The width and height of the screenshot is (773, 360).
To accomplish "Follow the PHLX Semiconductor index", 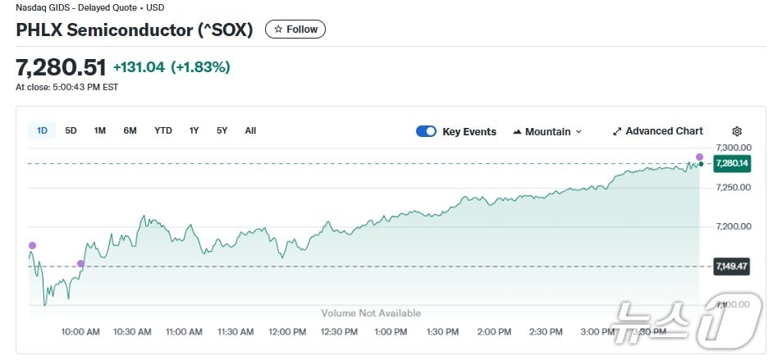I will pos(295,30).
